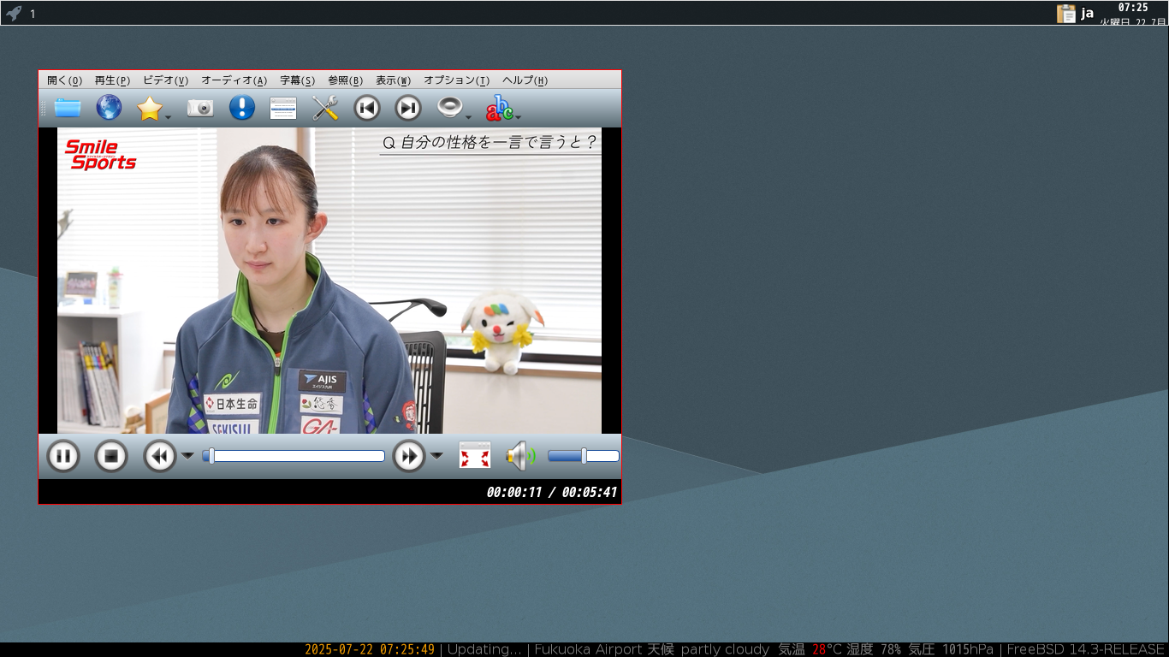Click the Favorites star icon
The image size is (1169, 657).
tap(149, 108)
